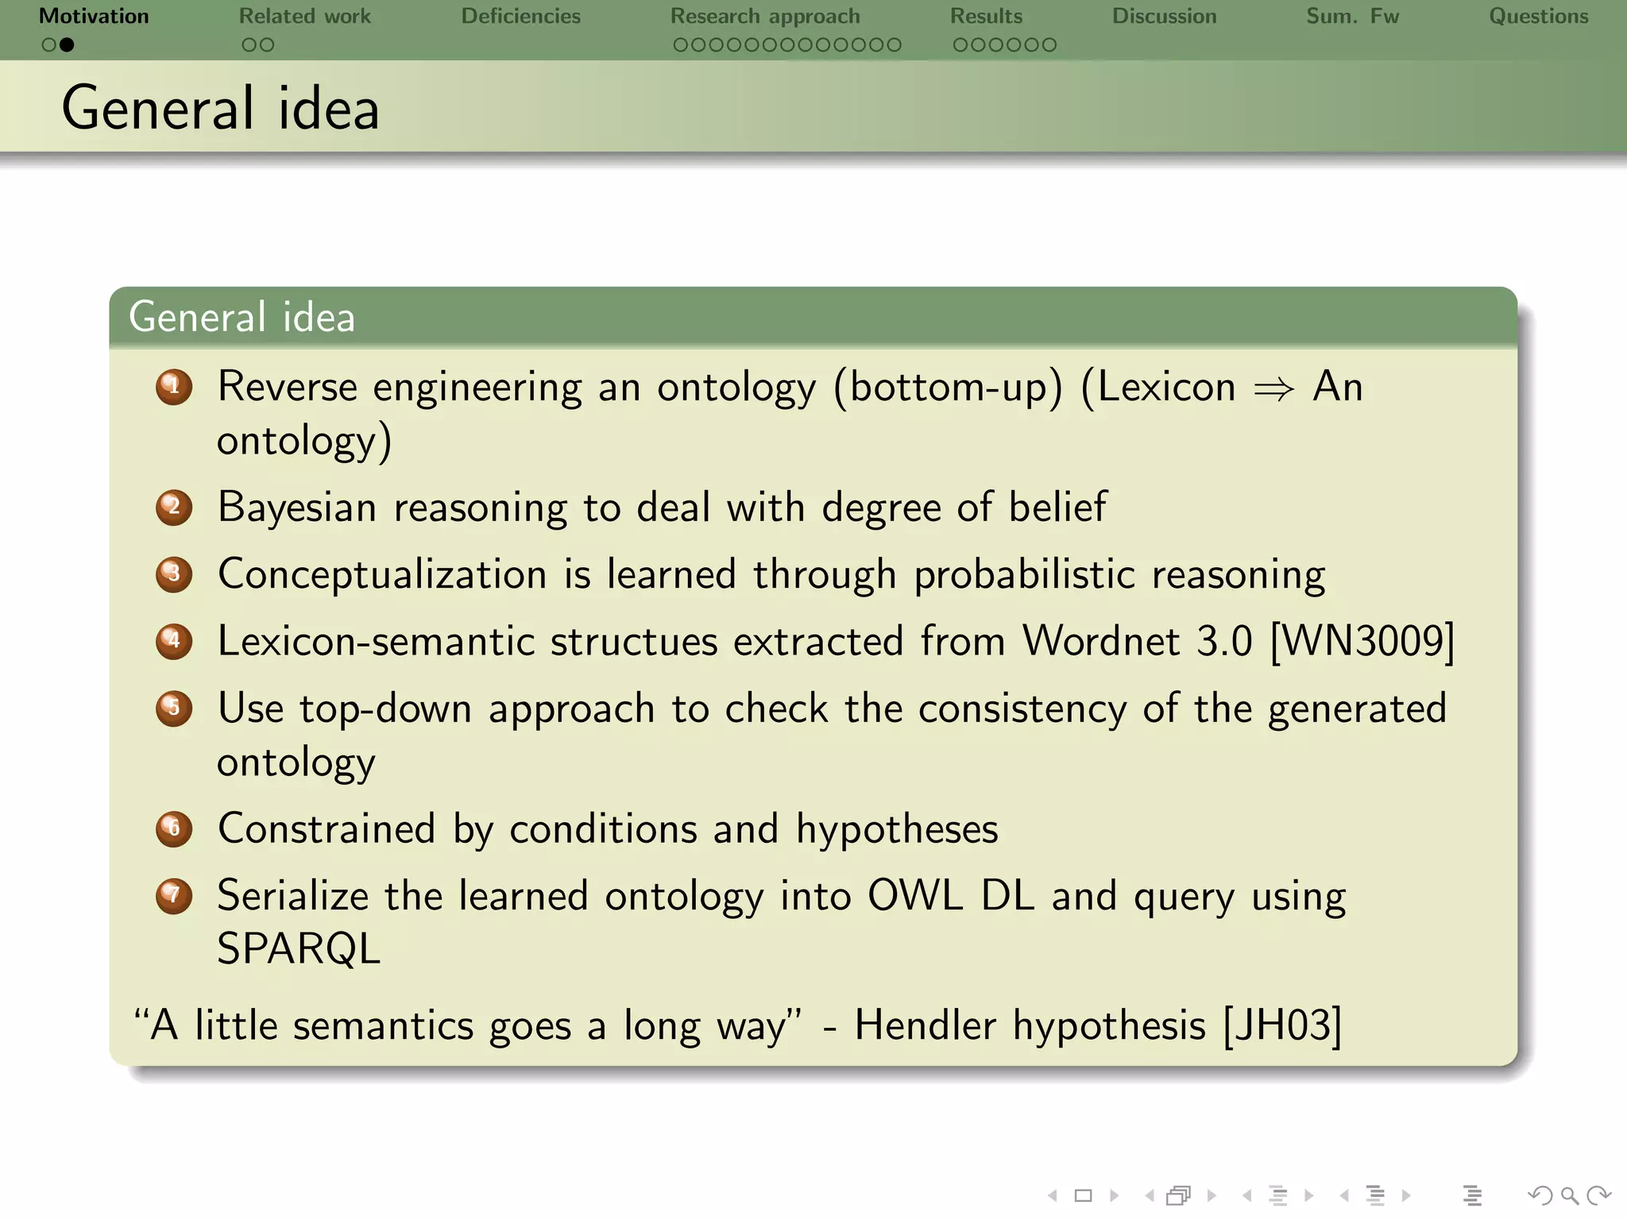This screenshot has width=1627, height=1220.
Task: Select first slide circle under Related work
Action: (x=249, y=45)
